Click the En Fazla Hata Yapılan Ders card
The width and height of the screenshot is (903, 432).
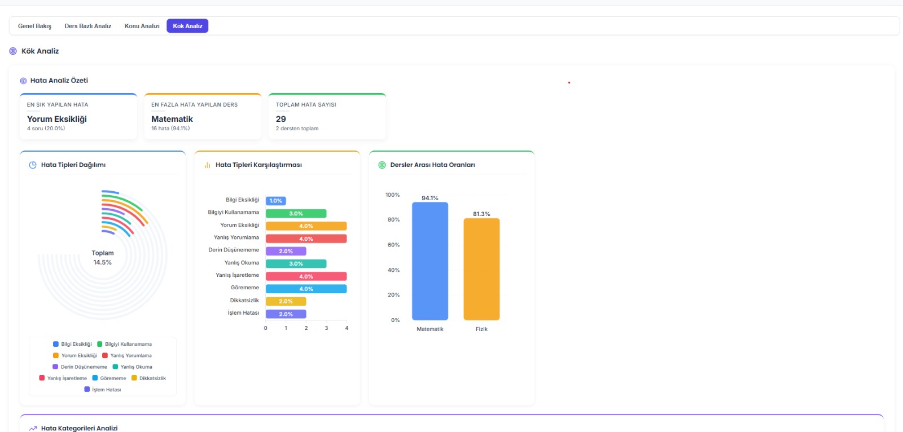(203, 117)
